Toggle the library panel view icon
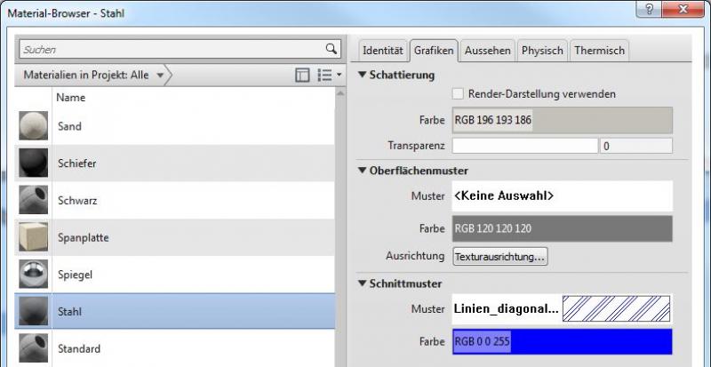The image size is (711, 367). [x=302, y=76]
